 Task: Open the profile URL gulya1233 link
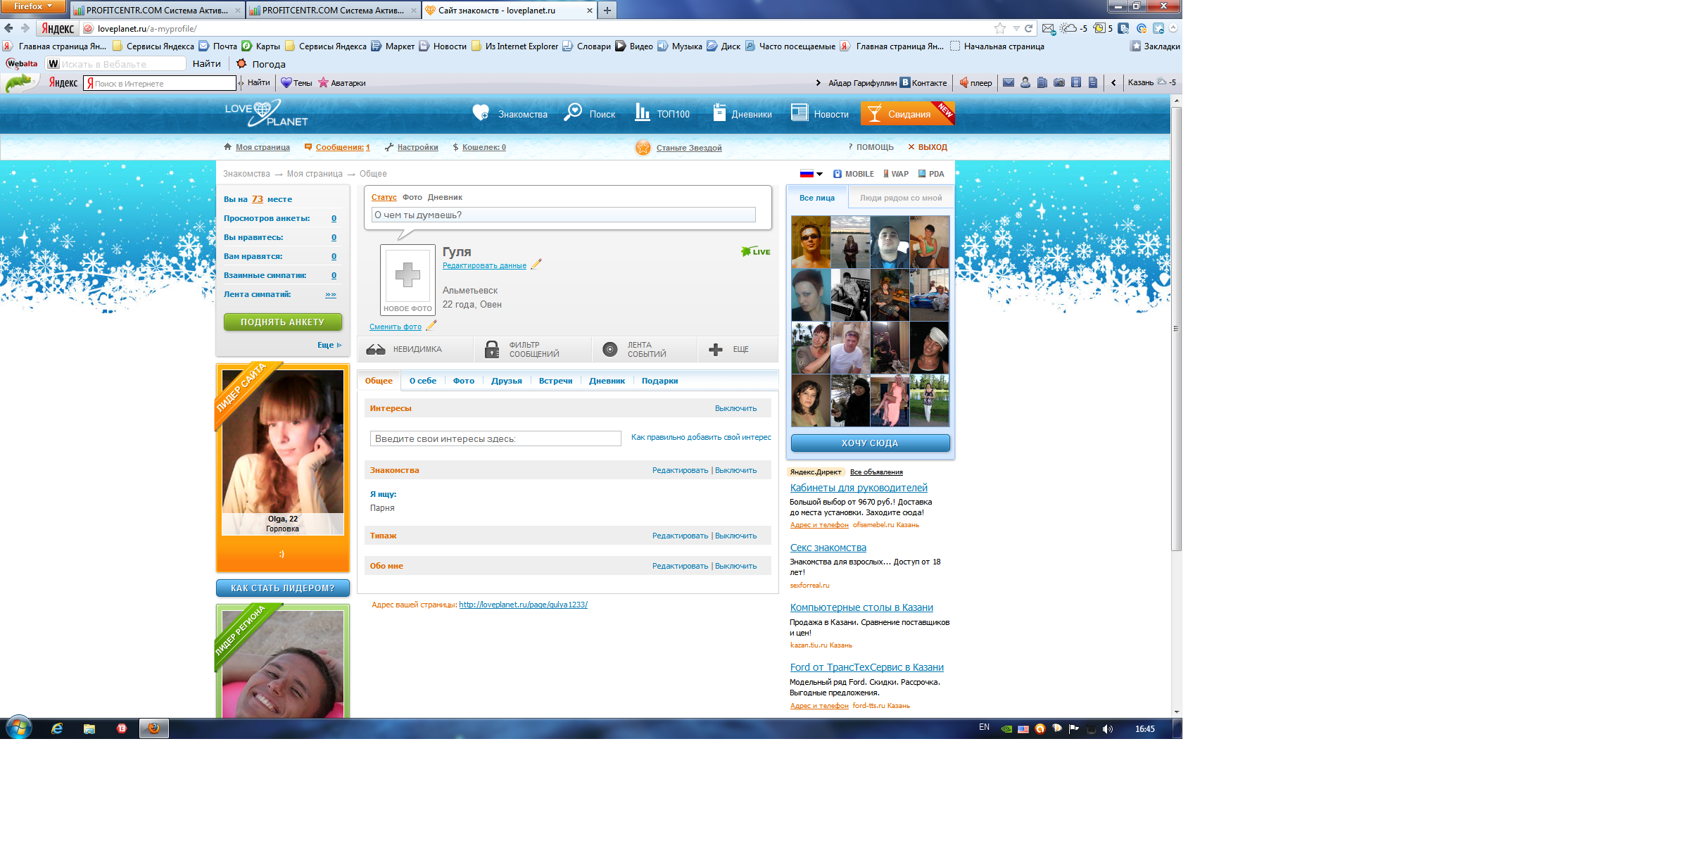523,605
